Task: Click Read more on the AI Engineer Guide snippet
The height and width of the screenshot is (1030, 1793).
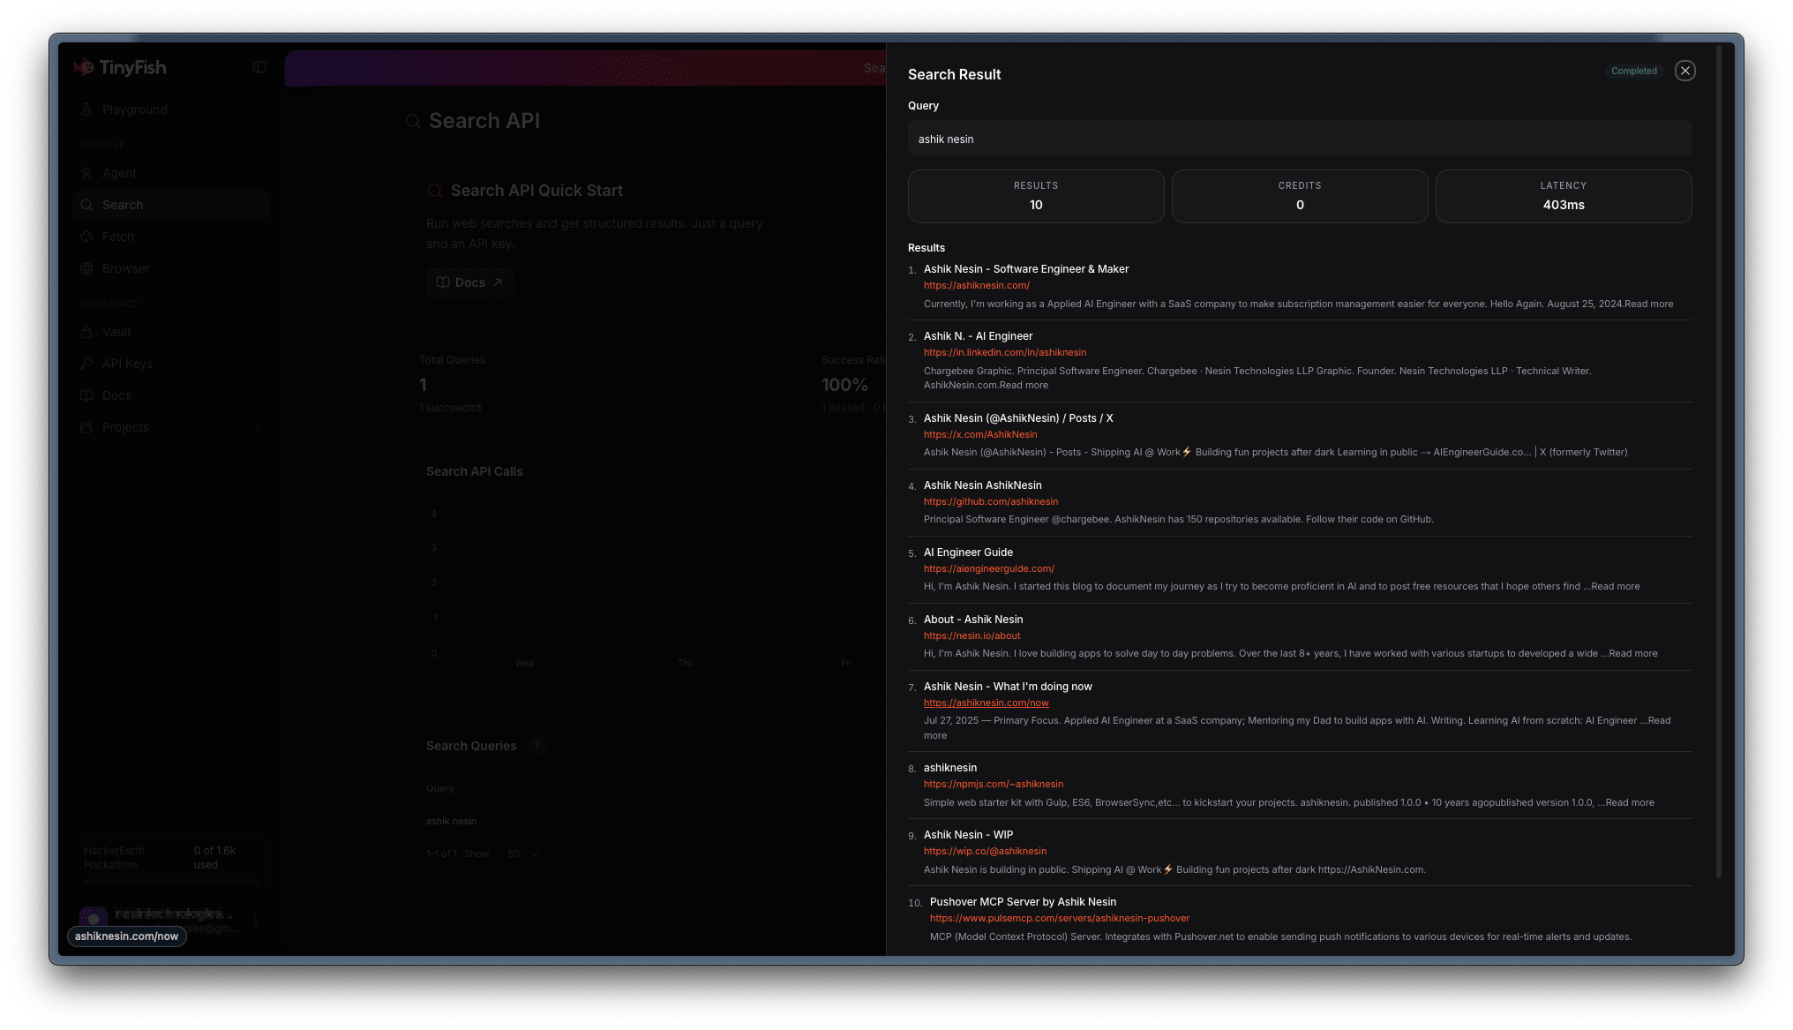Action: (1616, 586)
